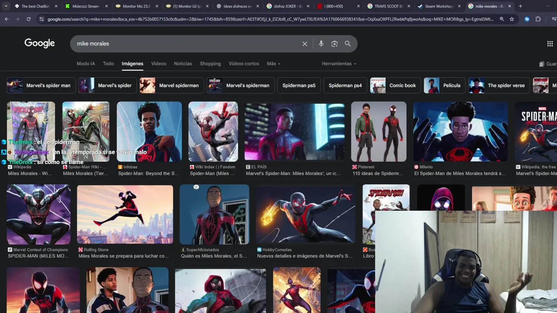Viewport: 557px width, 313px height.
Task: Open Google Lens image search icon
Action: point(334,43)
